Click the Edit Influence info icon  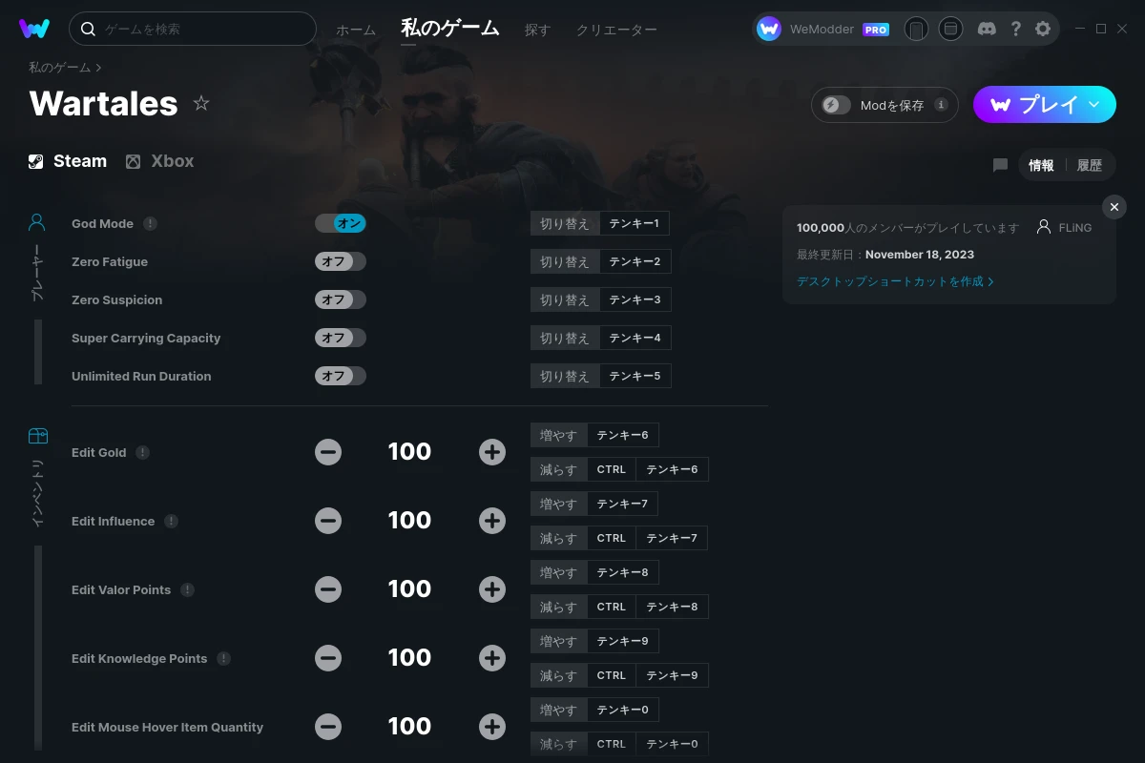171,521
